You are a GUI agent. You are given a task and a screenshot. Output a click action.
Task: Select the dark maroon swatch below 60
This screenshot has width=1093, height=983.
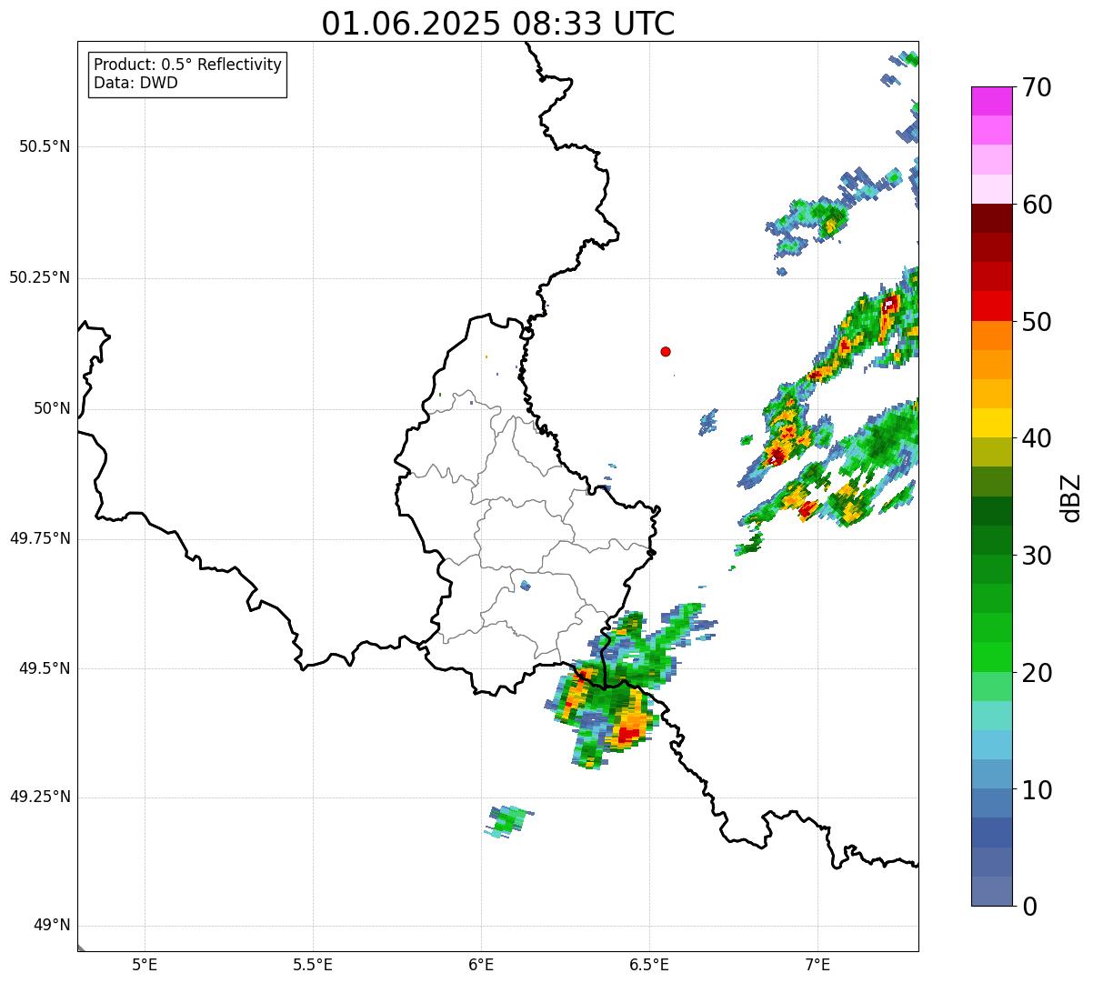991,218
